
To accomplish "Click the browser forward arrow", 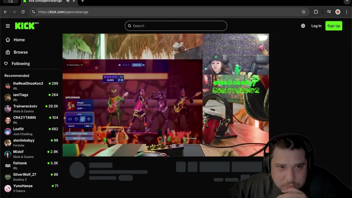I will pyautogui.click(x=14, y=12).
